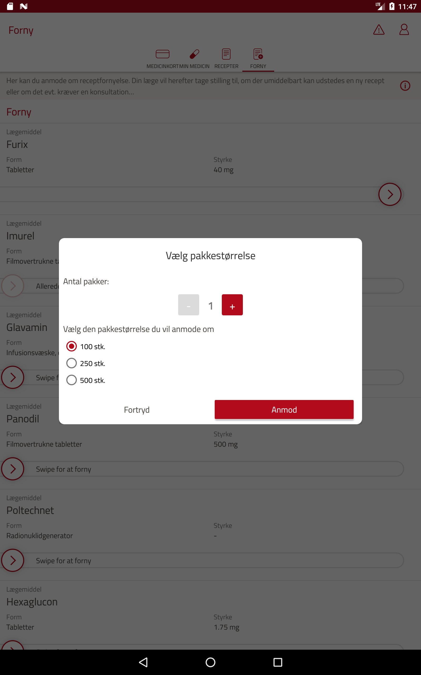This screenshot has width=421, height=675.
Task: Choose the 250 stk. option
Action: [x=86, y=363]
